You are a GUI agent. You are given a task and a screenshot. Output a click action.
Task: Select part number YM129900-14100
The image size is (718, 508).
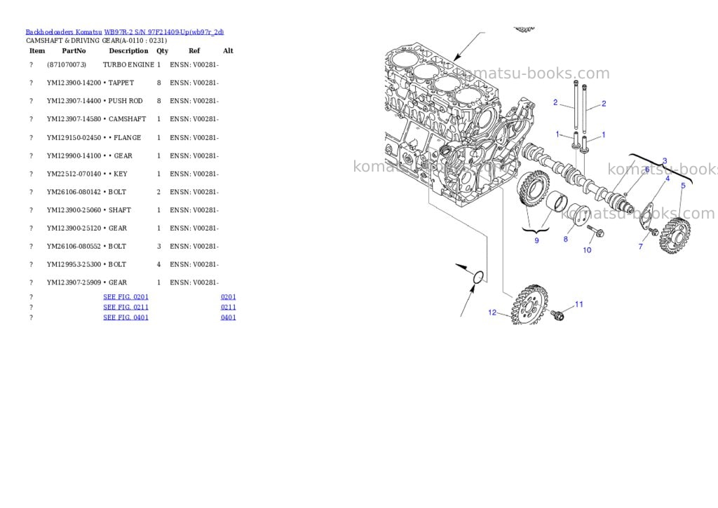click(x=74, y=156)
